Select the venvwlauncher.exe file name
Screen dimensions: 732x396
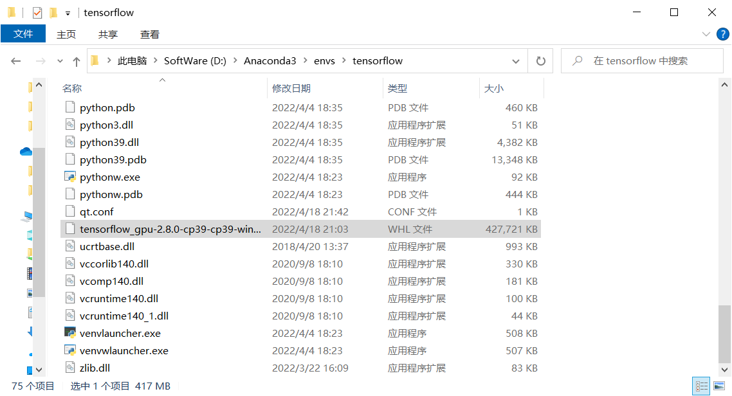124,351
